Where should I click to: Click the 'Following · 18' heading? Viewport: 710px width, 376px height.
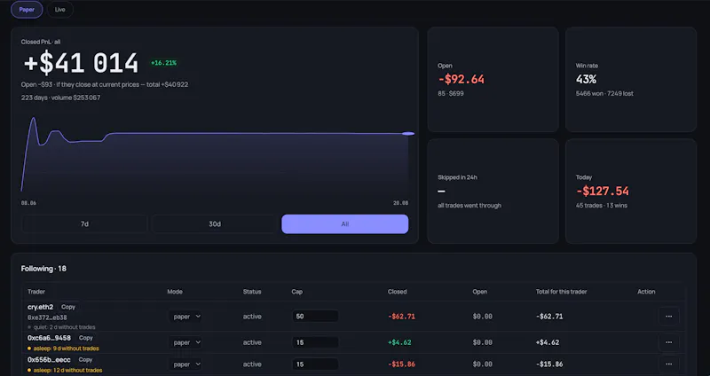coord(43,269)
